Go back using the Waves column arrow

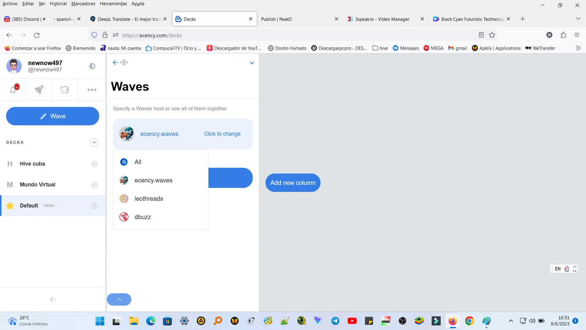coord(115,62)
